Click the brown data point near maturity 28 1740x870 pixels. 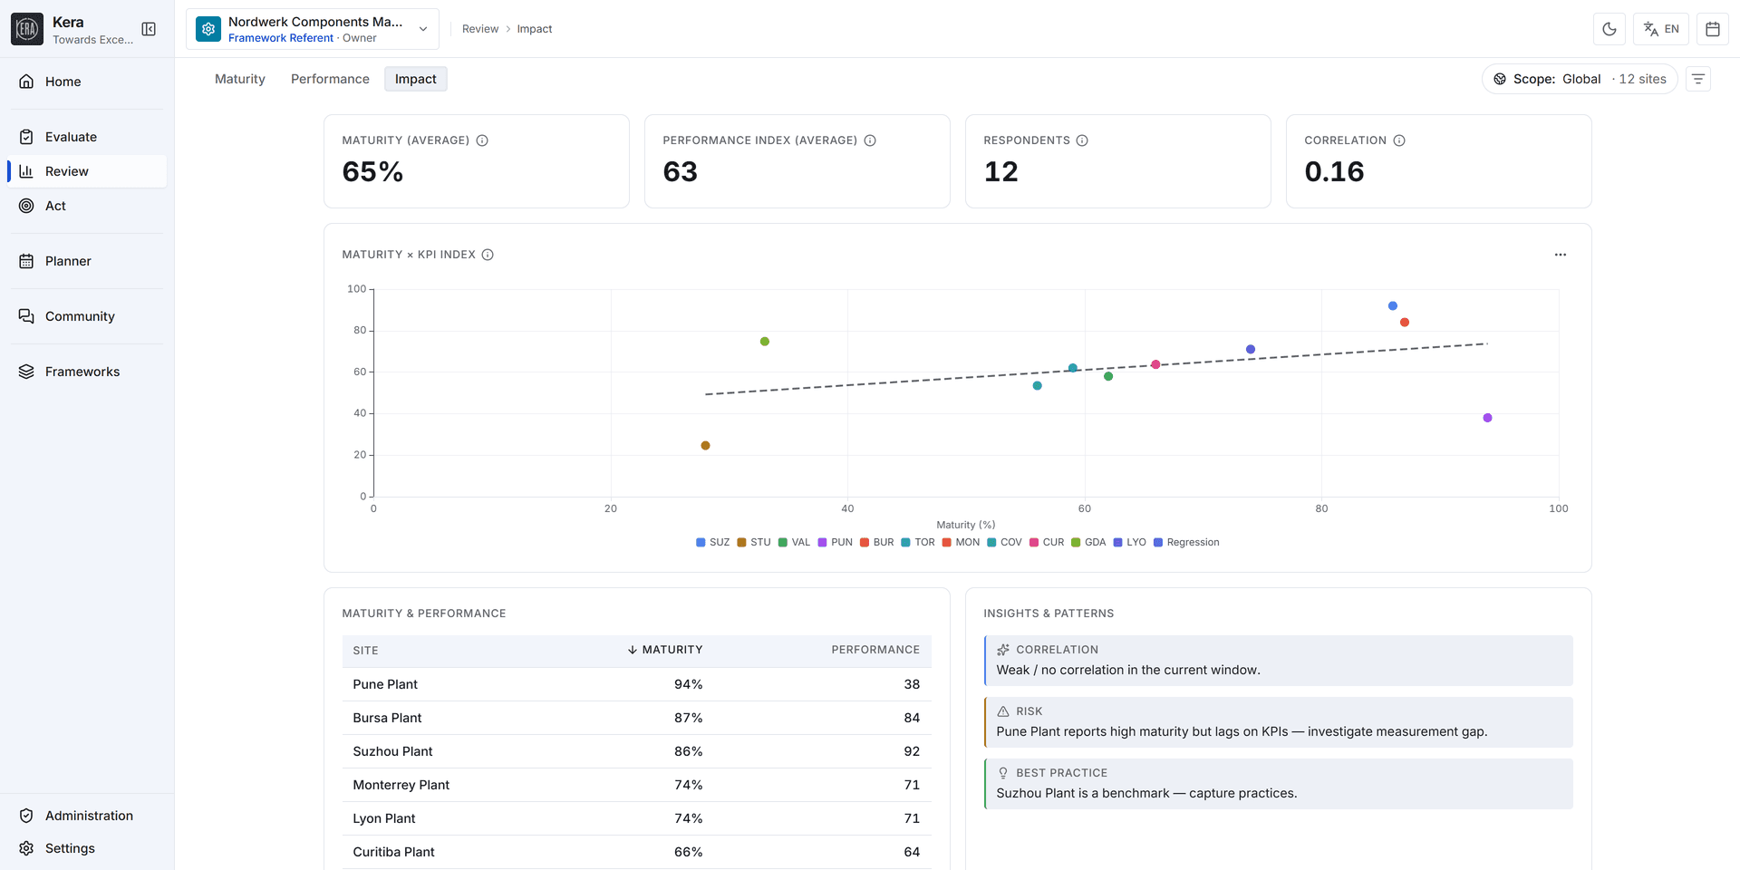click(x=705, y=446)
